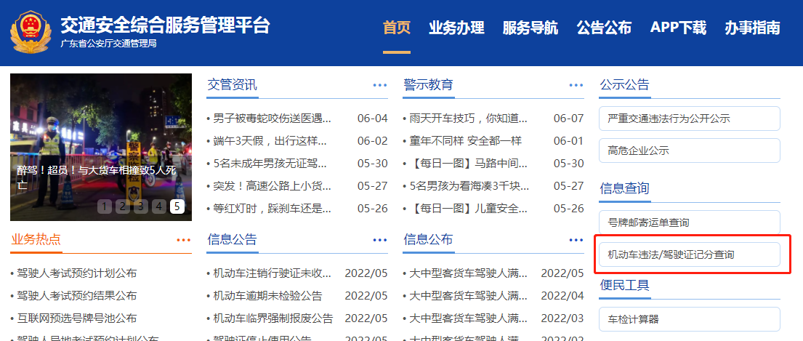Open 号牌邮寄运单查询
This screenshot has width=803, height=341.
point(689,222)
